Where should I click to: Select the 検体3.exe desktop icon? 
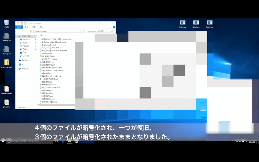(209, 23)
